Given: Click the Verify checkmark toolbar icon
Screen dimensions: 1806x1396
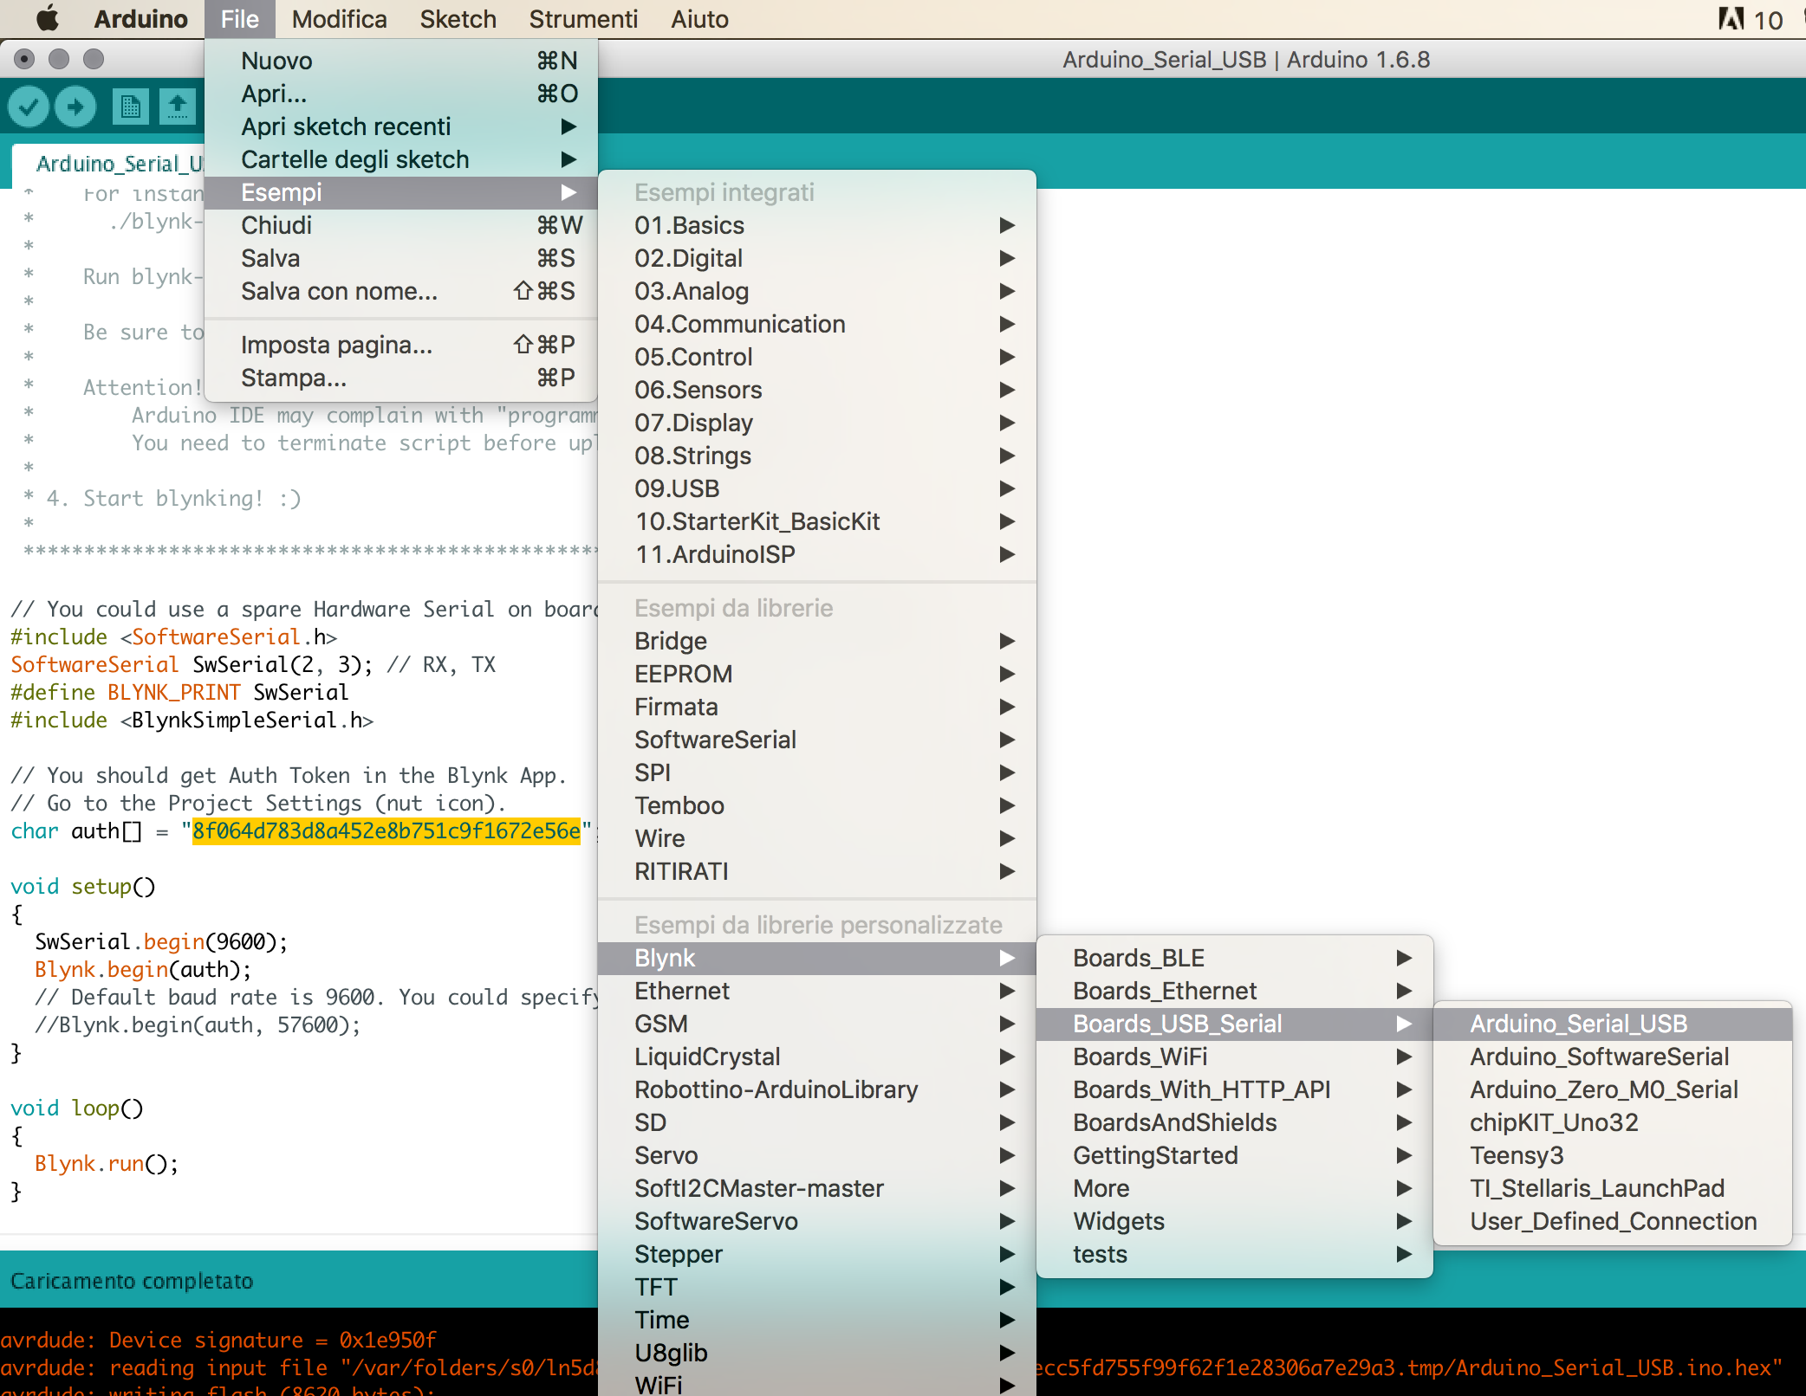Looking at the screenshot, I should (29, 107).
